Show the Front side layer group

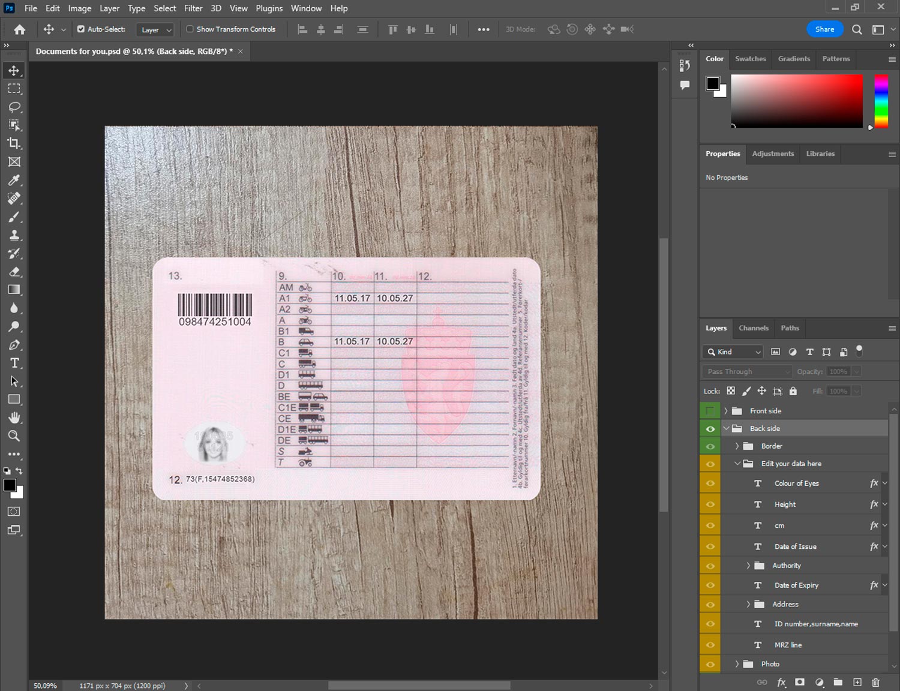(710, 411)
